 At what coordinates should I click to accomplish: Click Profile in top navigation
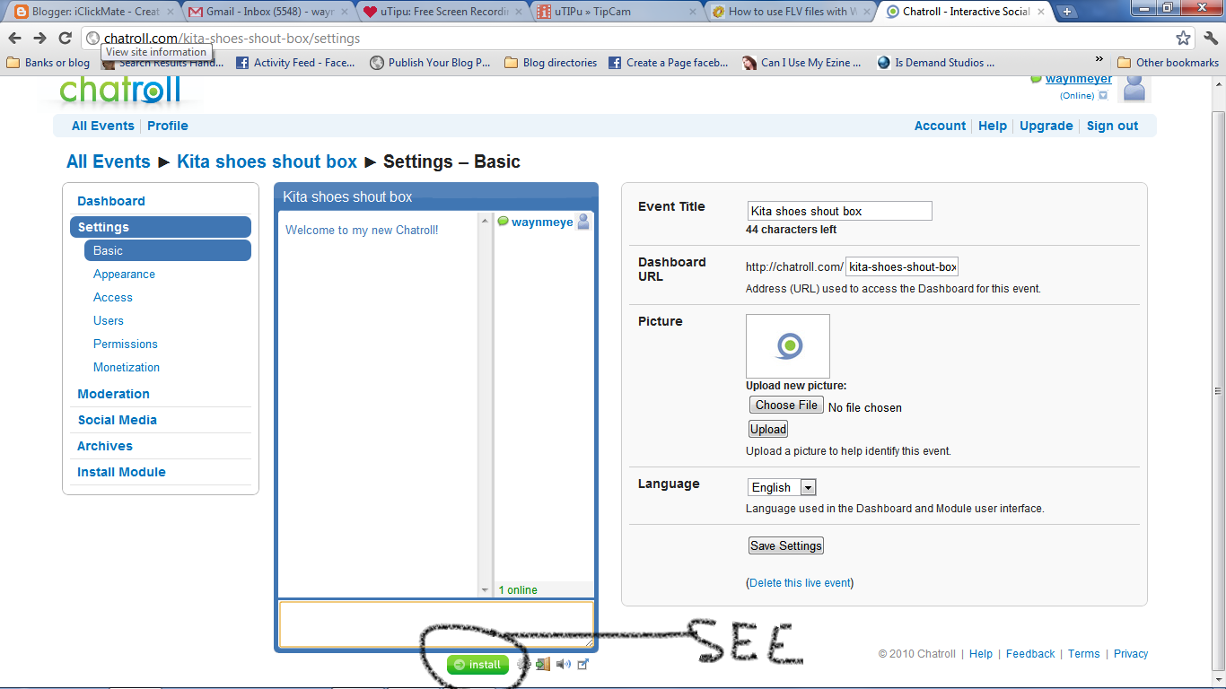168,126
